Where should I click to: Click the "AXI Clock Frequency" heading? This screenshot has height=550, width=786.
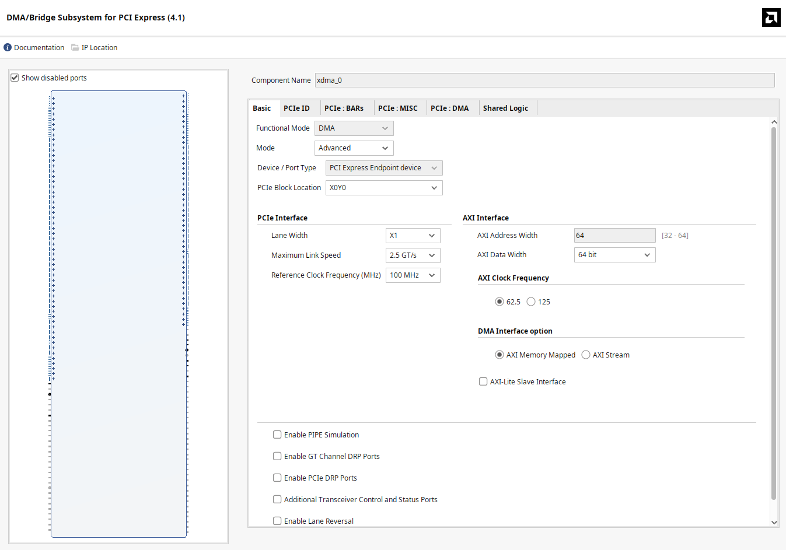pos(513,278)
